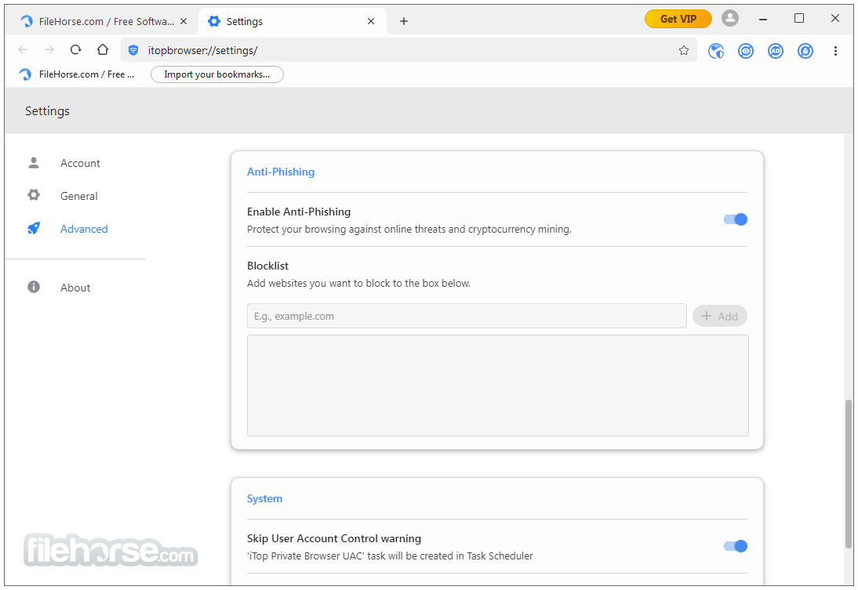
Task: Click the browsing data cleaner trash icon
Action: tap(805, 51)
